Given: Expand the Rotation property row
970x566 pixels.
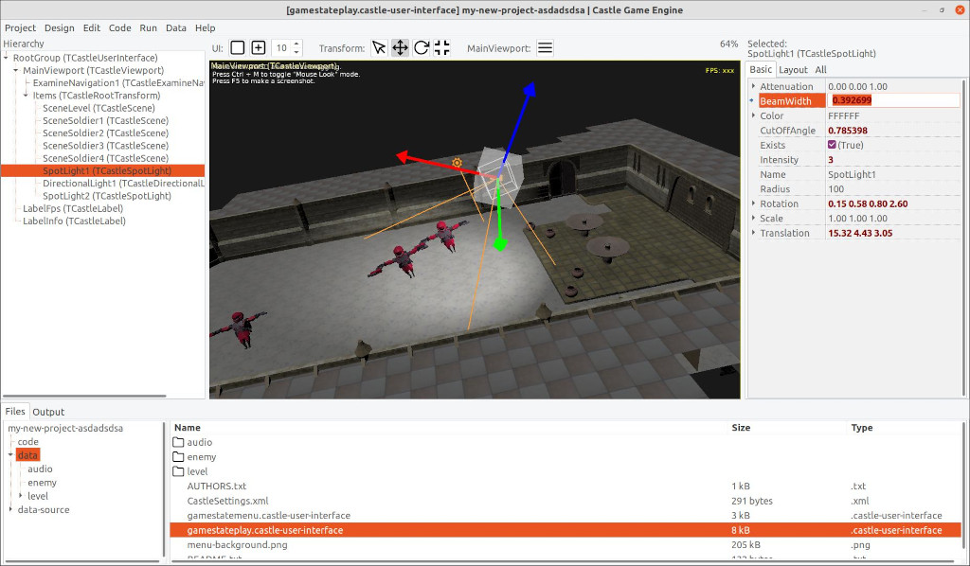Looking at the screenshot, I should [753, 203].
